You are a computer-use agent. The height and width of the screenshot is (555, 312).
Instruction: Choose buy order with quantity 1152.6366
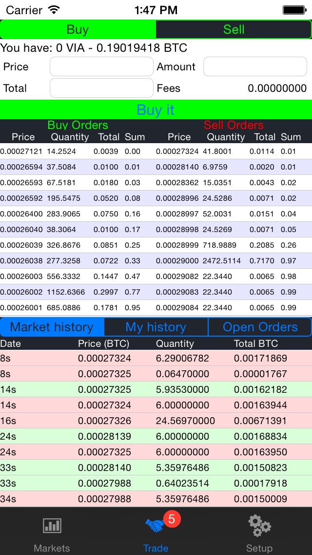click(77, 292)
